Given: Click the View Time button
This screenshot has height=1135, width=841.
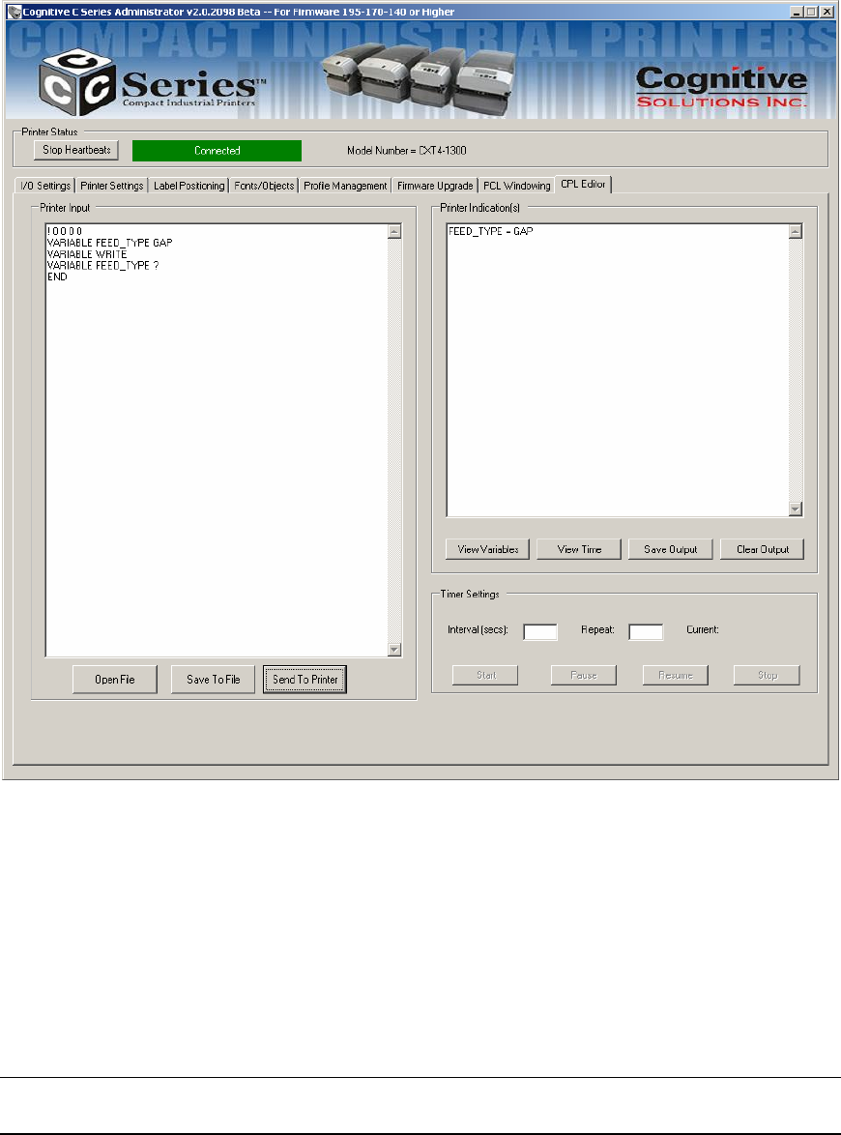Looking at the screenshot, I should pos(579,549).
